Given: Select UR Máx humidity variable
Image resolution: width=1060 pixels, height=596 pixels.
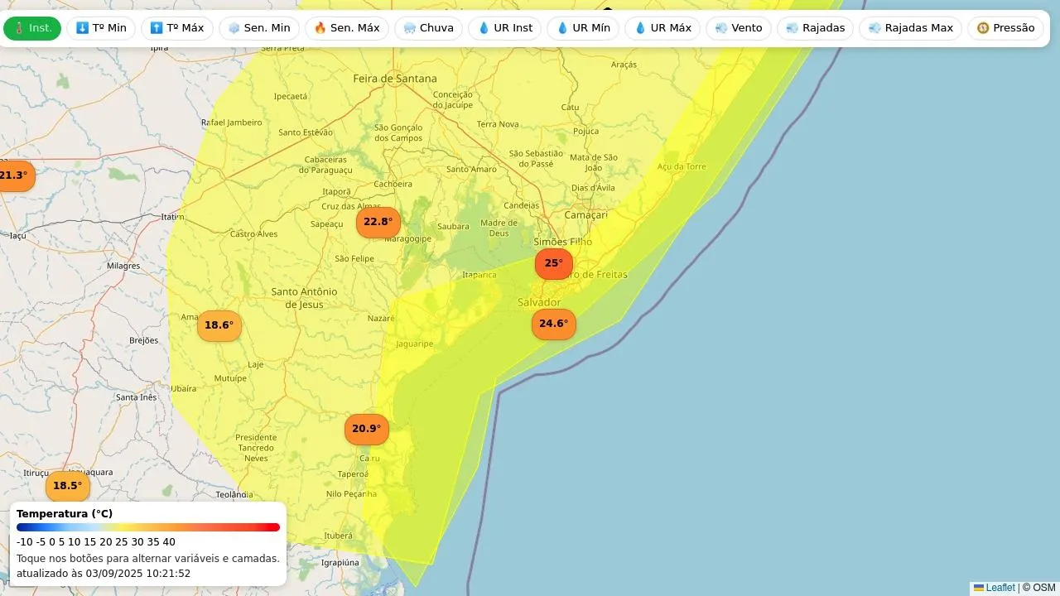Looking at the screenshot, I should pyautogui.click(x=662, y=28).
